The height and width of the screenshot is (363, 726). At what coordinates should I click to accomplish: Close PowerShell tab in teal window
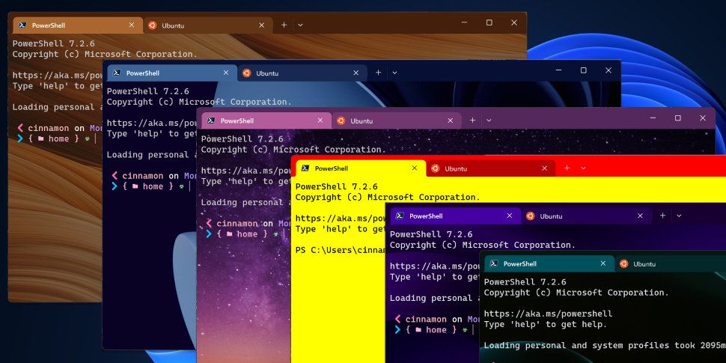603,263
